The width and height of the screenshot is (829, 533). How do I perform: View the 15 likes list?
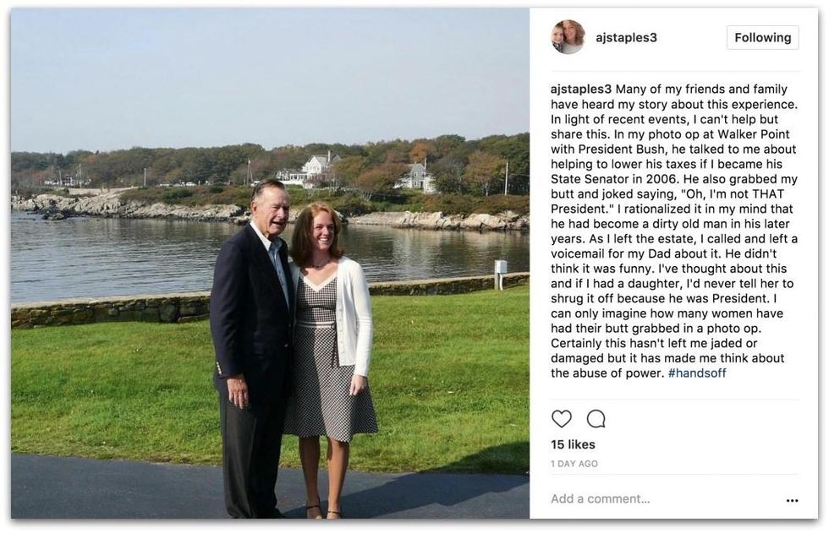coord(573,445)
